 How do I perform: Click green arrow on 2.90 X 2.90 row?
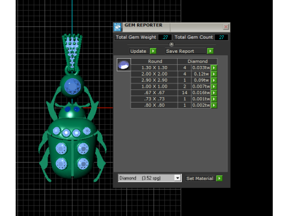coord(214,80)
